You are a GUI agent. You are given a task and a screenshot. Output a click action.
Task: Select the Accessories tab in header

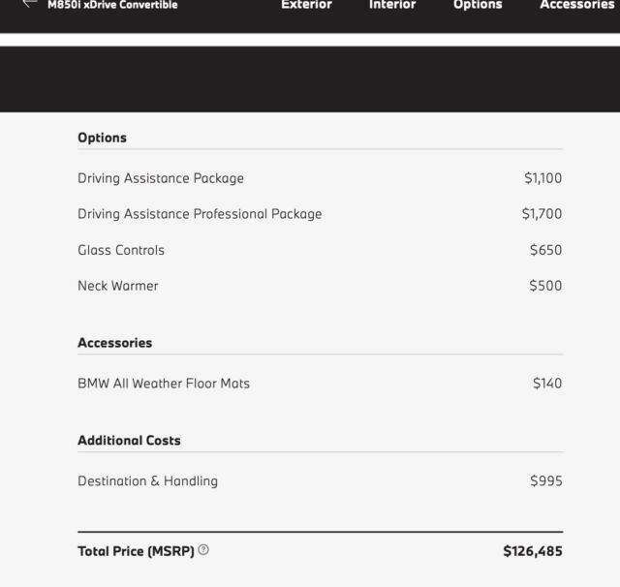point(577,5)
